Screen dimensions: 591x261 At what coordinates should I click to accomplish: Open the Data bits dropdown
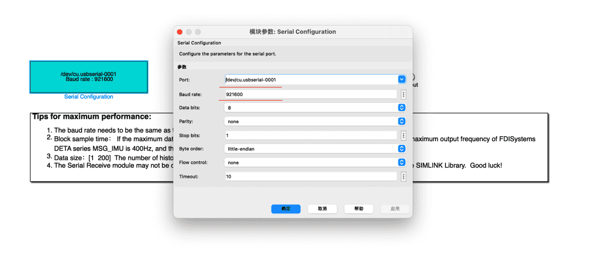tap(401, 108)
